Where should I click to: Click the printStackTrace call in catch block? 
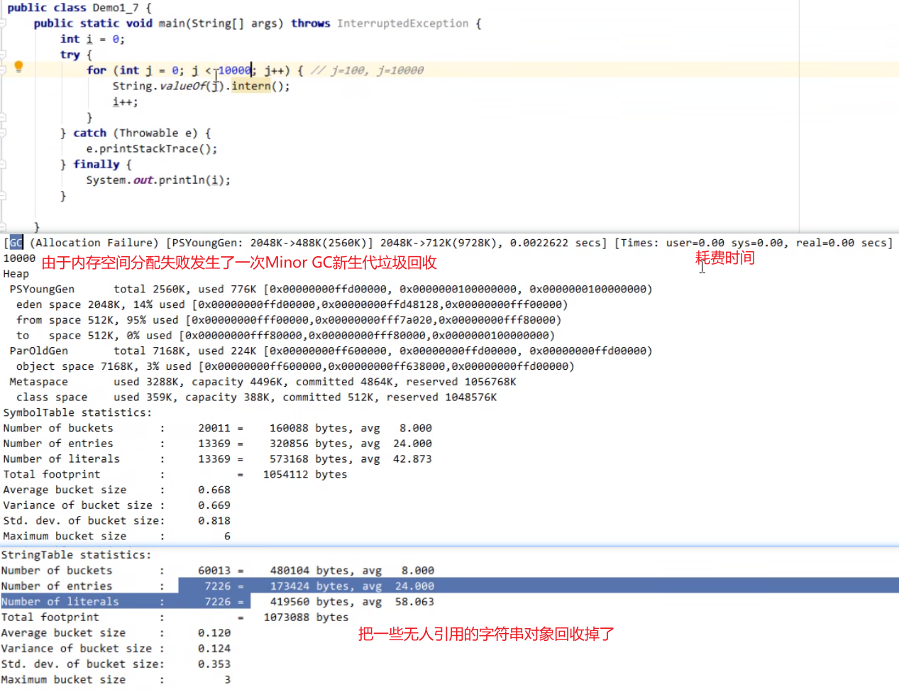pyautogui.click(x=151, y=148)
